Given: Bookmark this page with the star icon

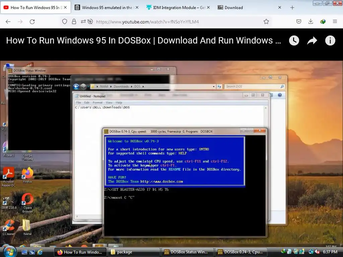Looking at the screenshot, I should [266, 21].
